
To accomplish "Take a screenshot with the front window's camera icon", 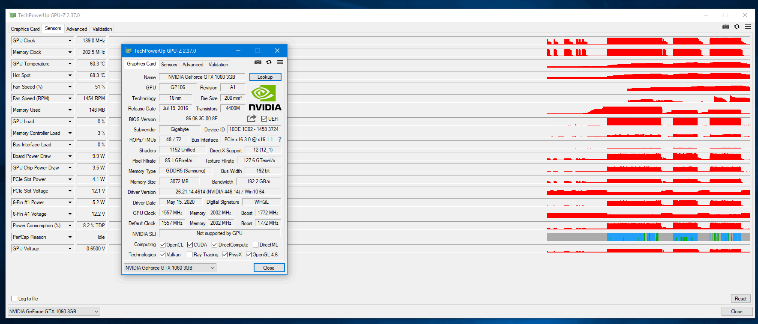I will coord(258,62).
